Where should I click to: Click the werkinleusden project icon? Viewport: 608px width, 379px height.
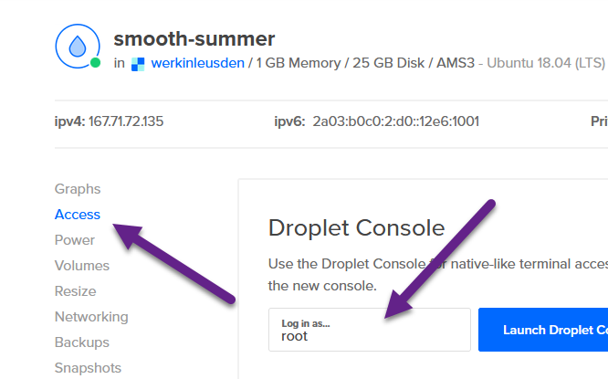138,64
